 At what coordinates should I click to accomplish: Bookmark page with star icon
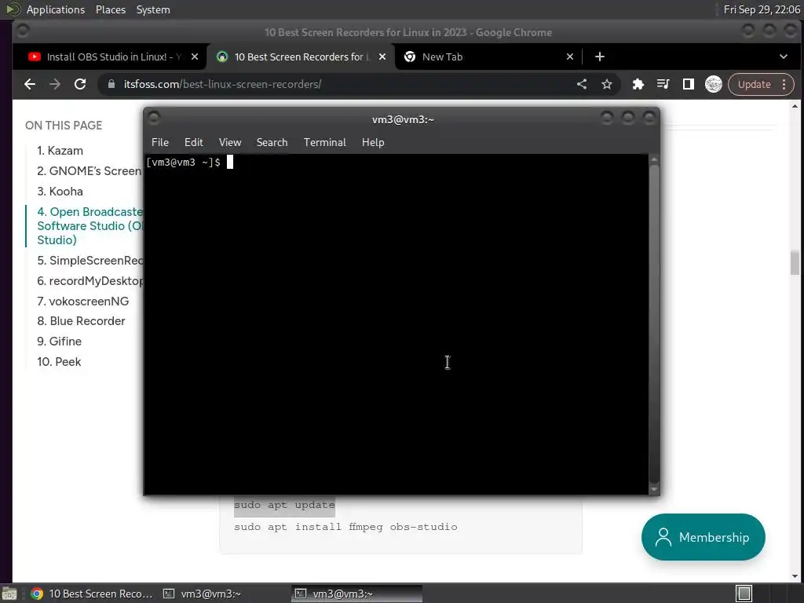(x=607, y=84)
